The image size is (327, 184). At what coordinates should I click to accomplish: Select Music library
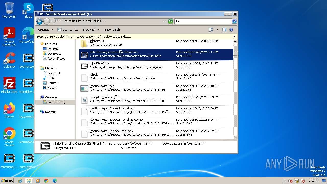pyautogui.click(x=51, y=78)
